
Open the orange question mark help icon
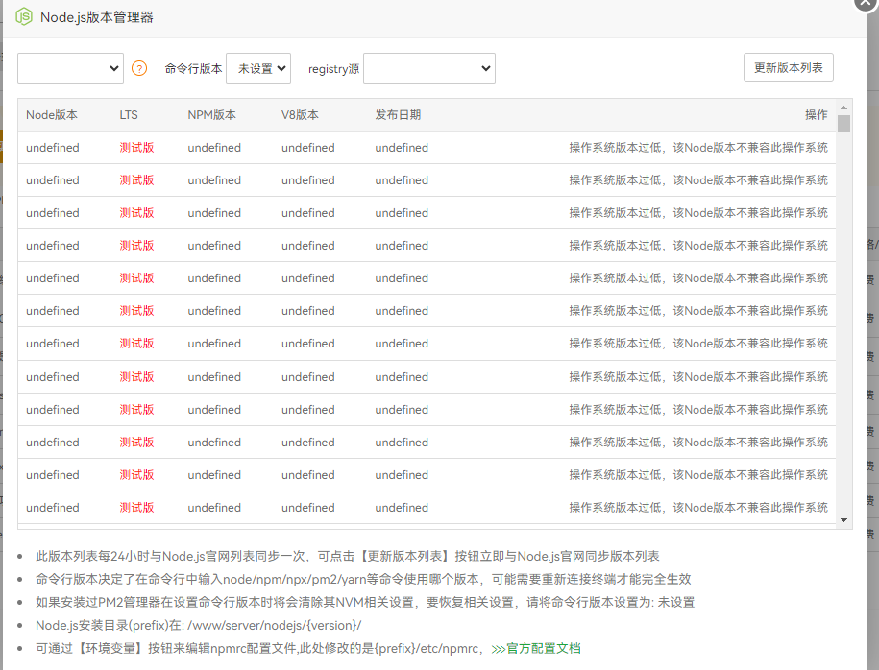(x=139, y=68)
